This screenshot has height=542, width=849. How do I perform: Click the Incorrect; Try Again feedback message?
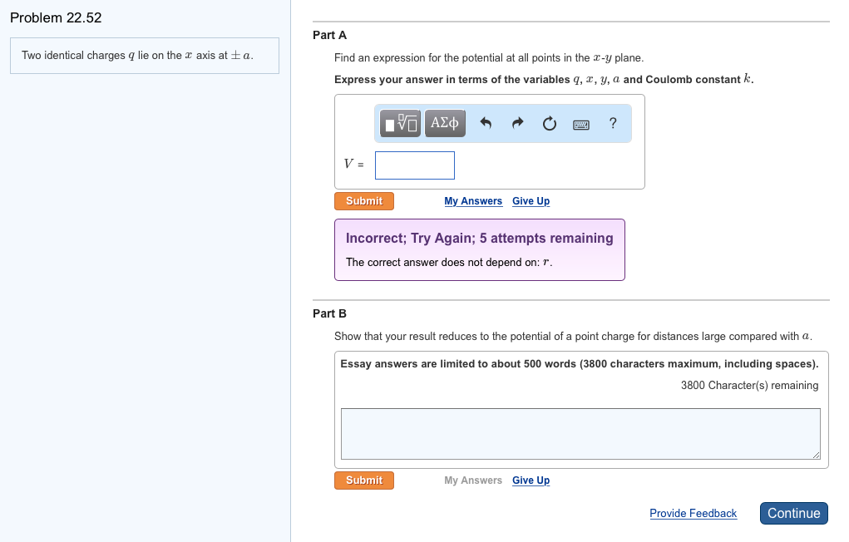tap(479, 249)
